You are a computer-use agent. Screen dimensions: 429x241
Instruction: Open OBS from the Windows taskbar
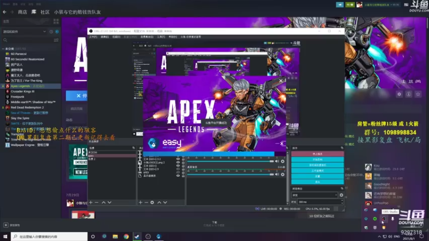[x=148, y=236]
